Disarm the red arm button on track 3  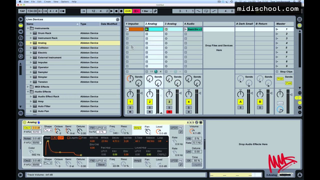[x=169, y=112]
